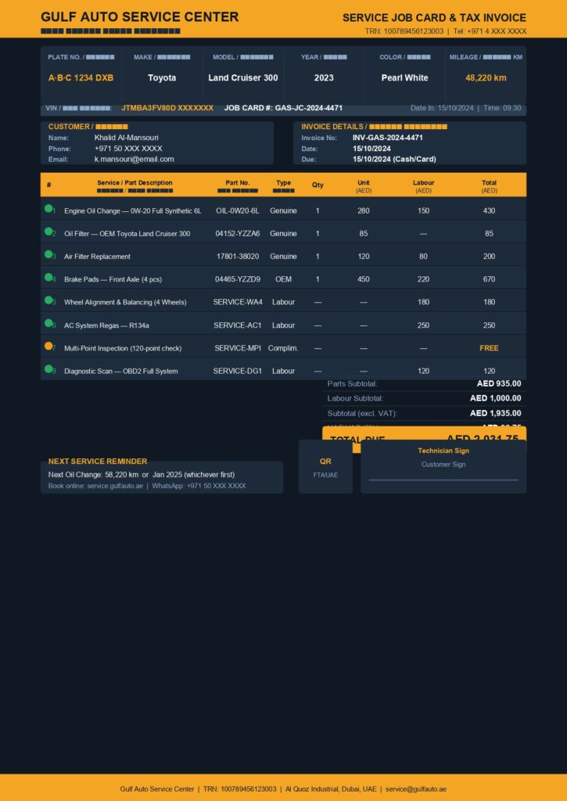The image size is (567, 801).
Task: Click part number 04152-YZZA6
Action: click(238, 233)
